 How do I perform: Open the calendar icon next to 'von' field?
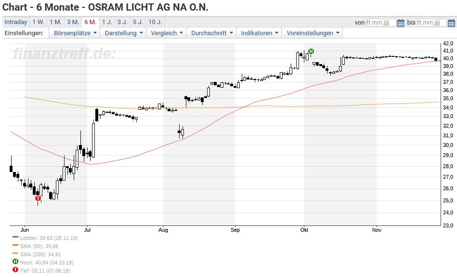[x=401, y=23]
